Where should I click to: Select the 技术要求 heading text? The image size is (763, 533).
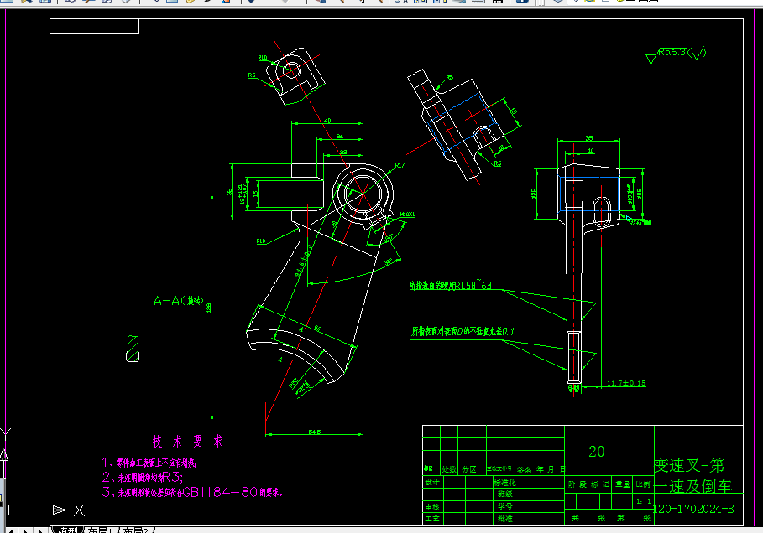coord(187,441)
